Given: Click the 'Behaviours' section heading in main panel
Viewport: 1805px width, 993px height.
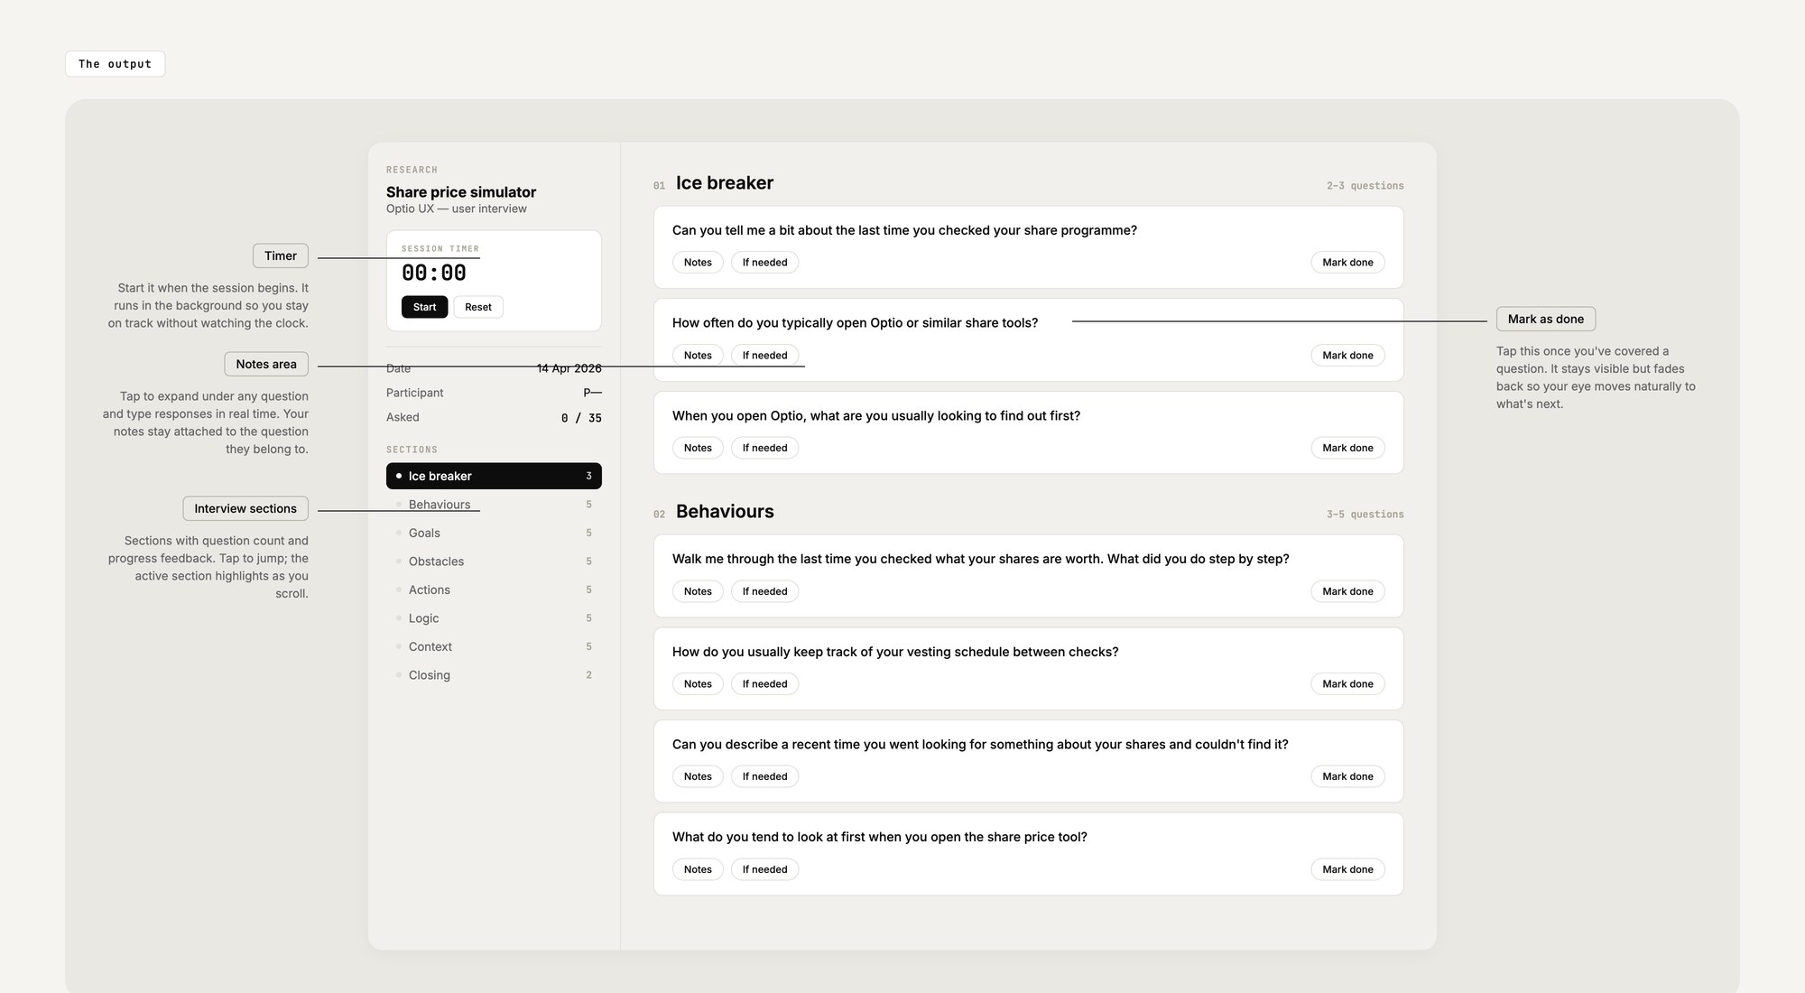Looking at the screenshot, I should coord(725,512).
